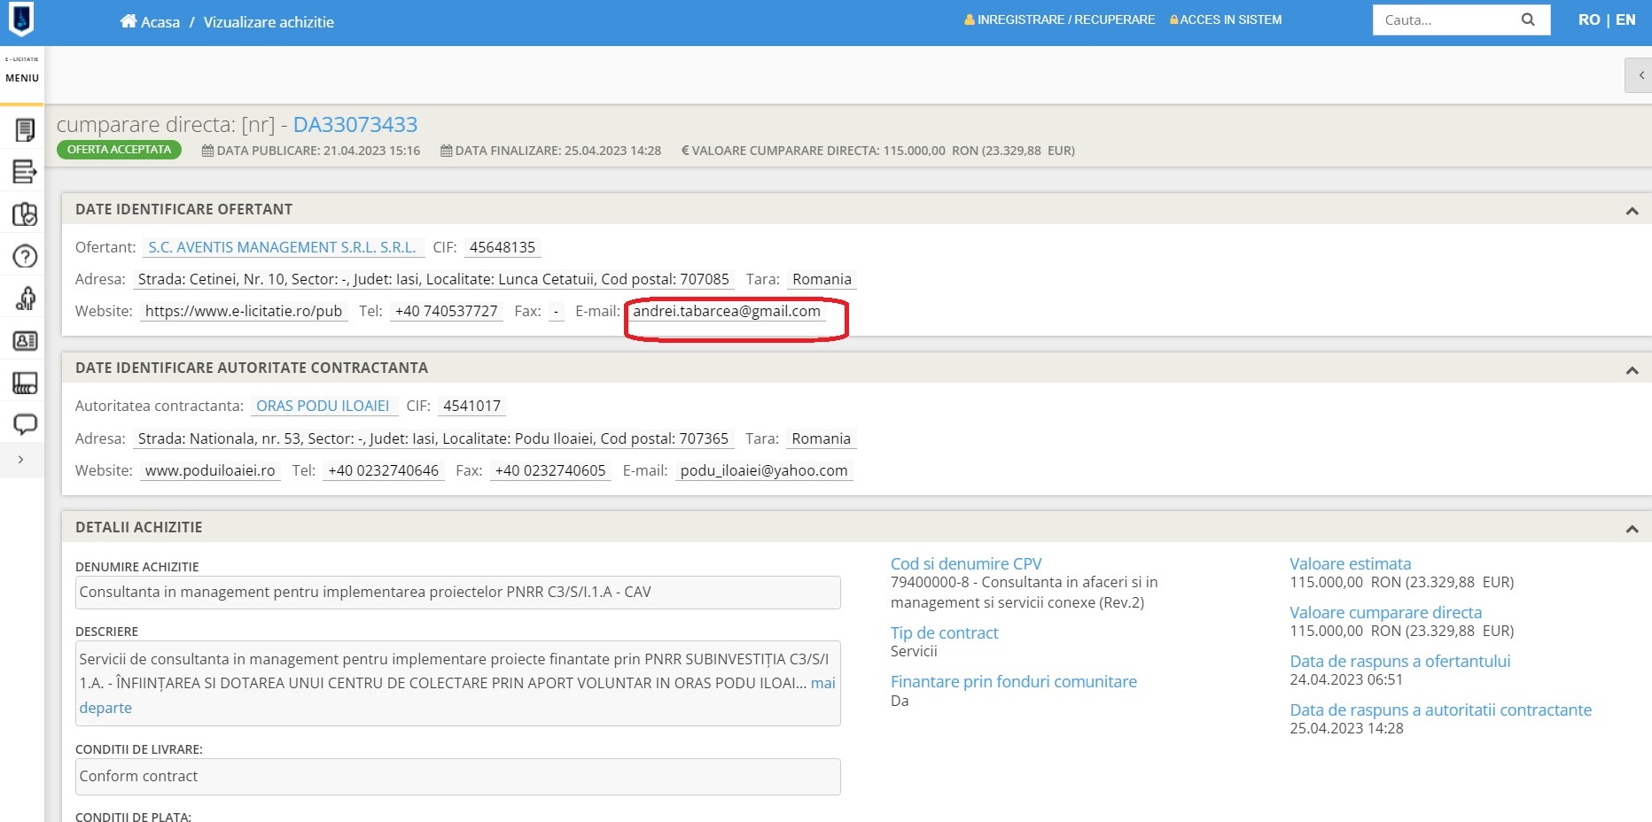The width and height of the screenshot is (1652, 822).
Task: Open S.C. AVENTIS MANAGEMENT S.R.L. link
Action: [x=282, y=247]
